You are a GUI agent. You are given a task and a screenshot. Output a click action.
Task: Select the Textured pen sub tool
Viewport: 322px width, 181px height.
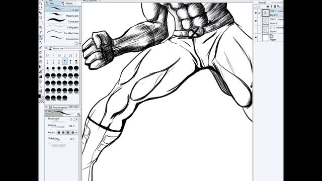click(62, 38)
